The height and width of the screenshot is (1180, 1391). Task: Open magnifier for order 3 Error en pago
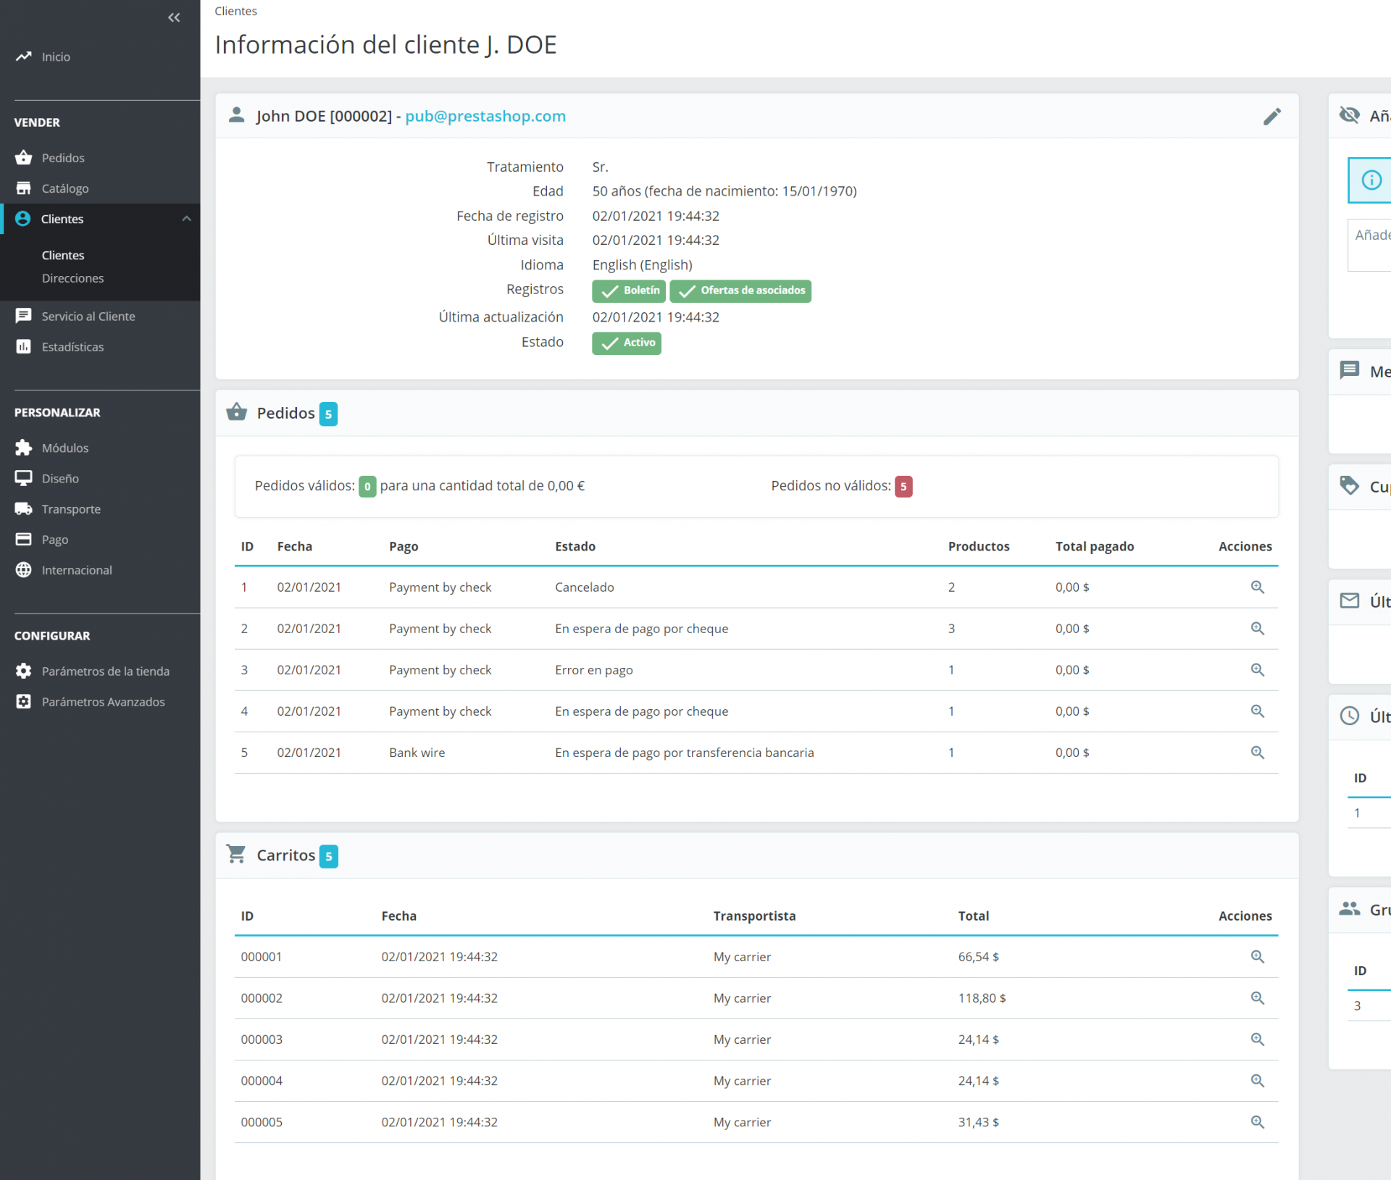[1257, 669]
